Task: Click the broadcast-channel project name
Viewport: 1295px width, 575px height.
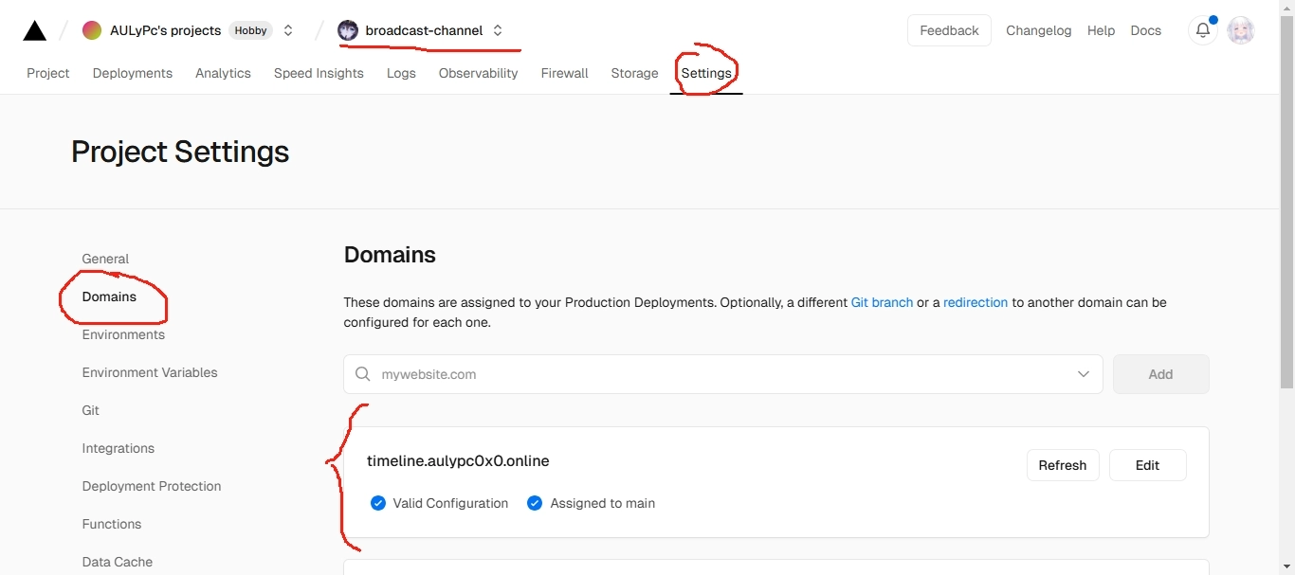Action: tap(424, 30)
